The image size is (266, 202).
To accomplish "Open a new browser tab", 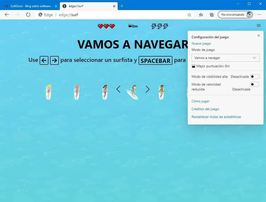I will tap(122, 6).
